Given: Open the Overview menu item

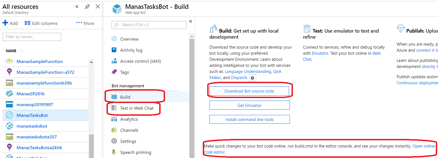Looking at the screenshot, I should [129, 39].
